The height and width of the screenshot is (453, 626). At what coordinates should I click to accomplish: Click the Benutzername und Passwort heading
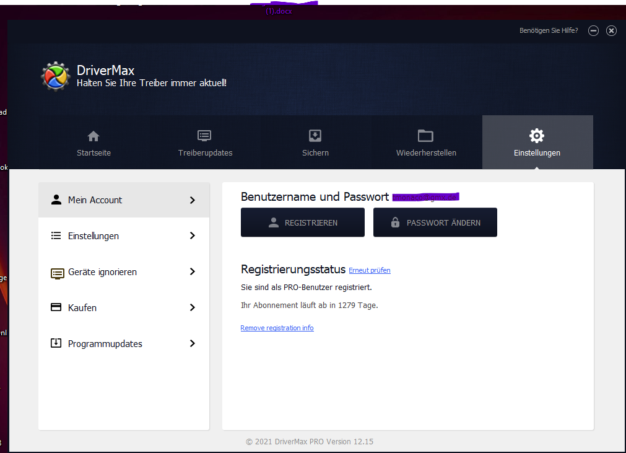[315, 196]
